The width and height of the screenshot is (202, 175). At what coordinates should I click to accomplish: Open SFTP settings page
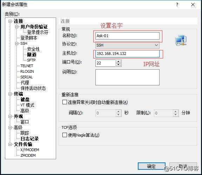click(x=31, y=60)
